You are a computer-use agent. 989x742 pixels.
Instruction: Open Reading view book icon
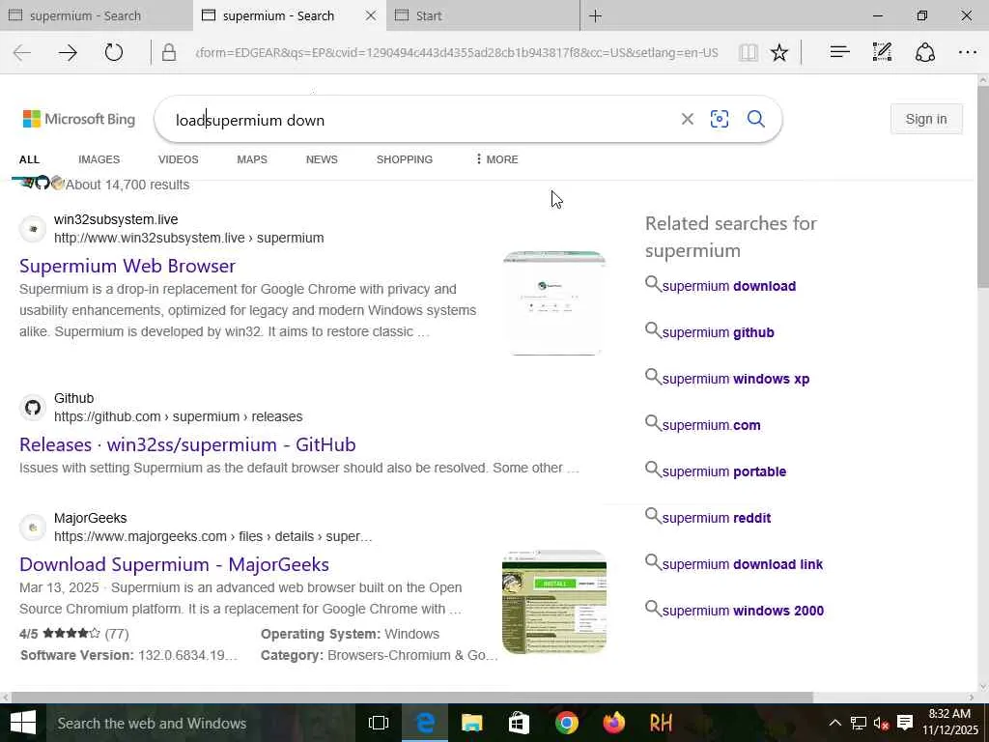pos(749,53)
